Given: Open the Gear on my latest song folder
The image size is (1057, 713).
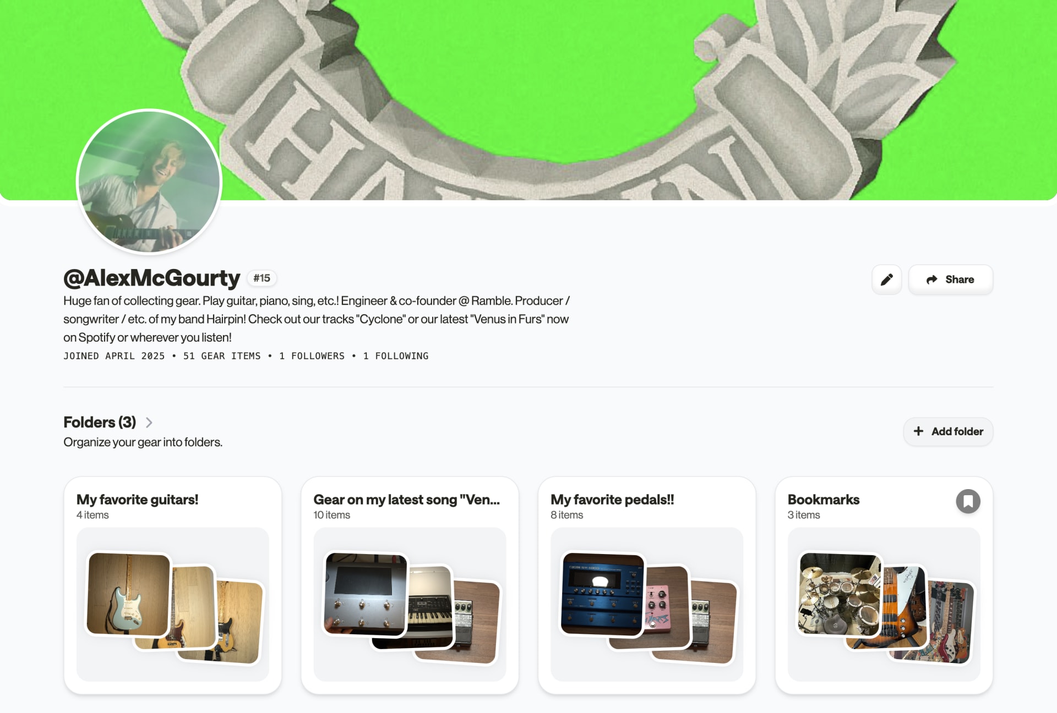Looking at the screenshot, I should (x=407, y=500).
